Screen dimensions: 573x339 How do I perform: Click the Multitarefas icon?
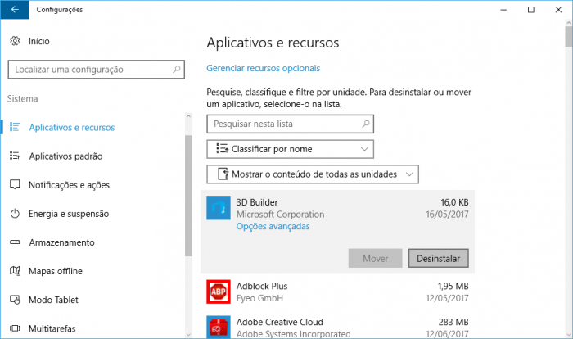click(15, 328)
